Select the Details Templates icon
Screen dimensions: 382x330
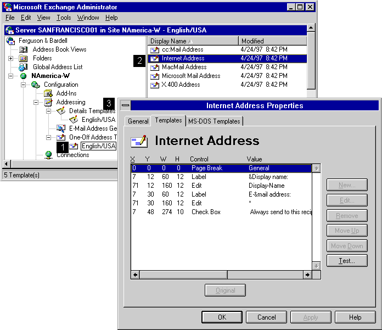click(61, 111)
